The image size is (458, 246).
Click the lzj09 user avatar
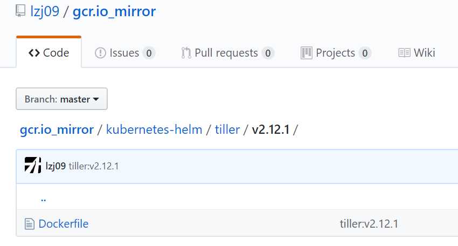click(x=33, y=165)
